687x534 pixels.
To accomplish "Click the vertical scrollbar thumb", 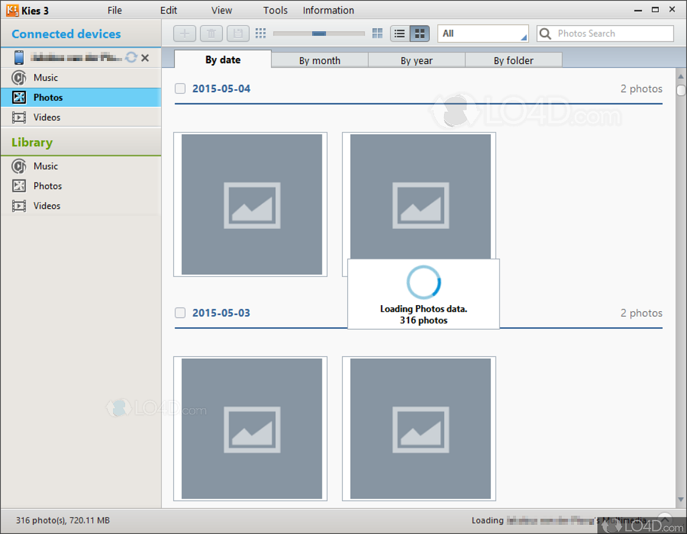I will [x=681, y=90].
